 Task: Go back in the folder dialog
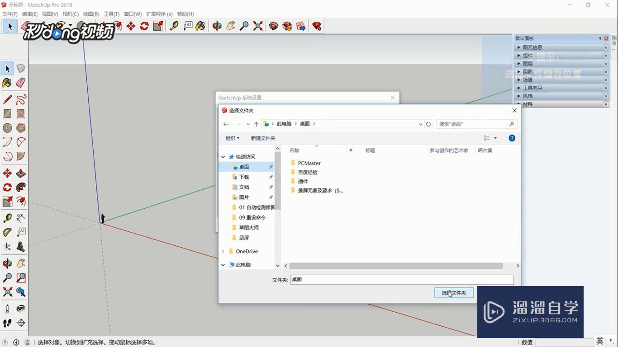click(226, 124)
